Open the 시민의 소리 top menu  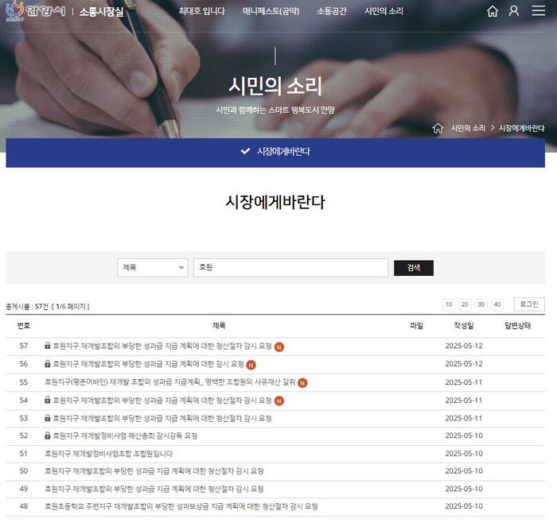pyautogui.click(x=384, y=11)
